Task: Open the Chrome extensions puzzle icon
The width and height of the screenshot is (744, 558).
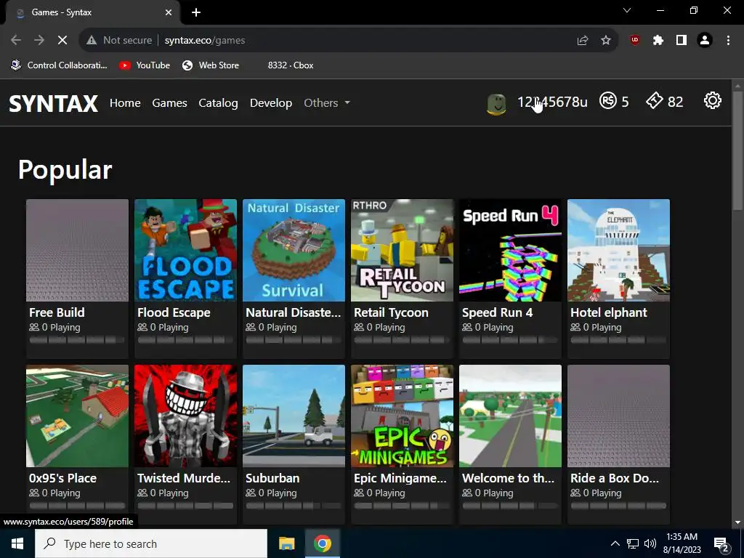Action: point(658,41)
